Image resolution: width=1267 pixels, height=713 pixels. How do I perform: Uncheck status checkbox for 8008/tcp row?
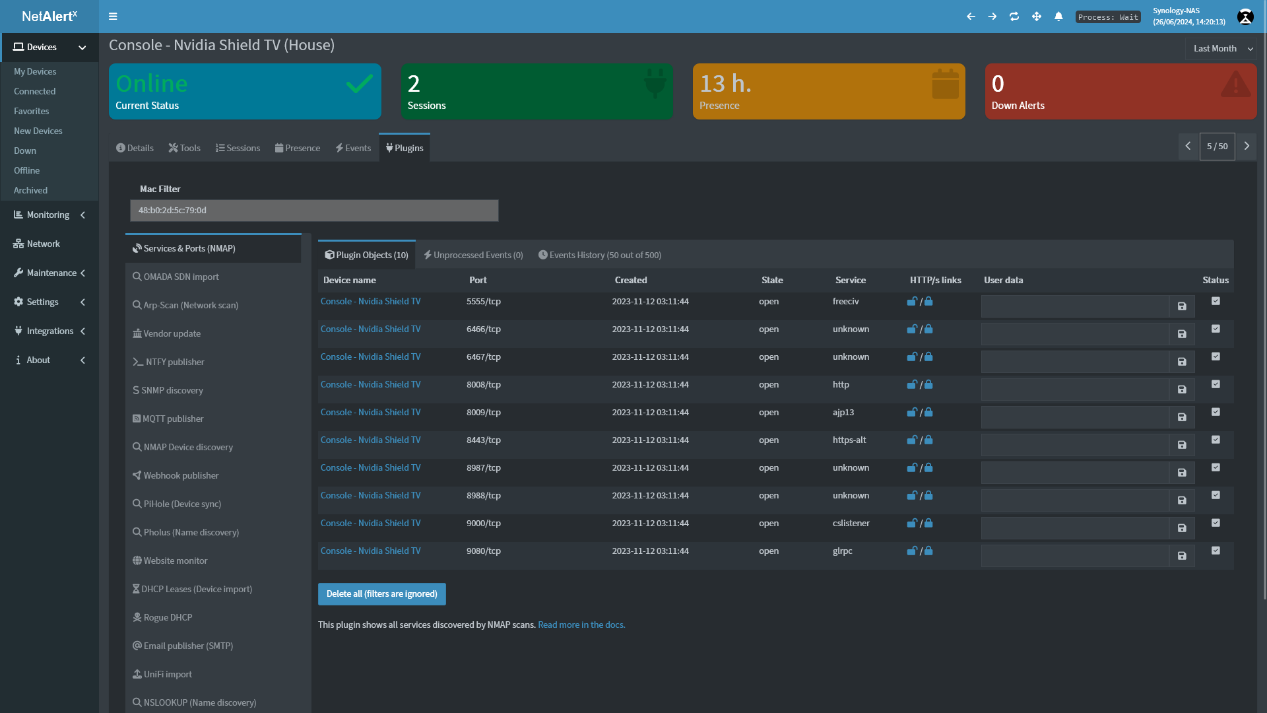(x=1216, y=384)
